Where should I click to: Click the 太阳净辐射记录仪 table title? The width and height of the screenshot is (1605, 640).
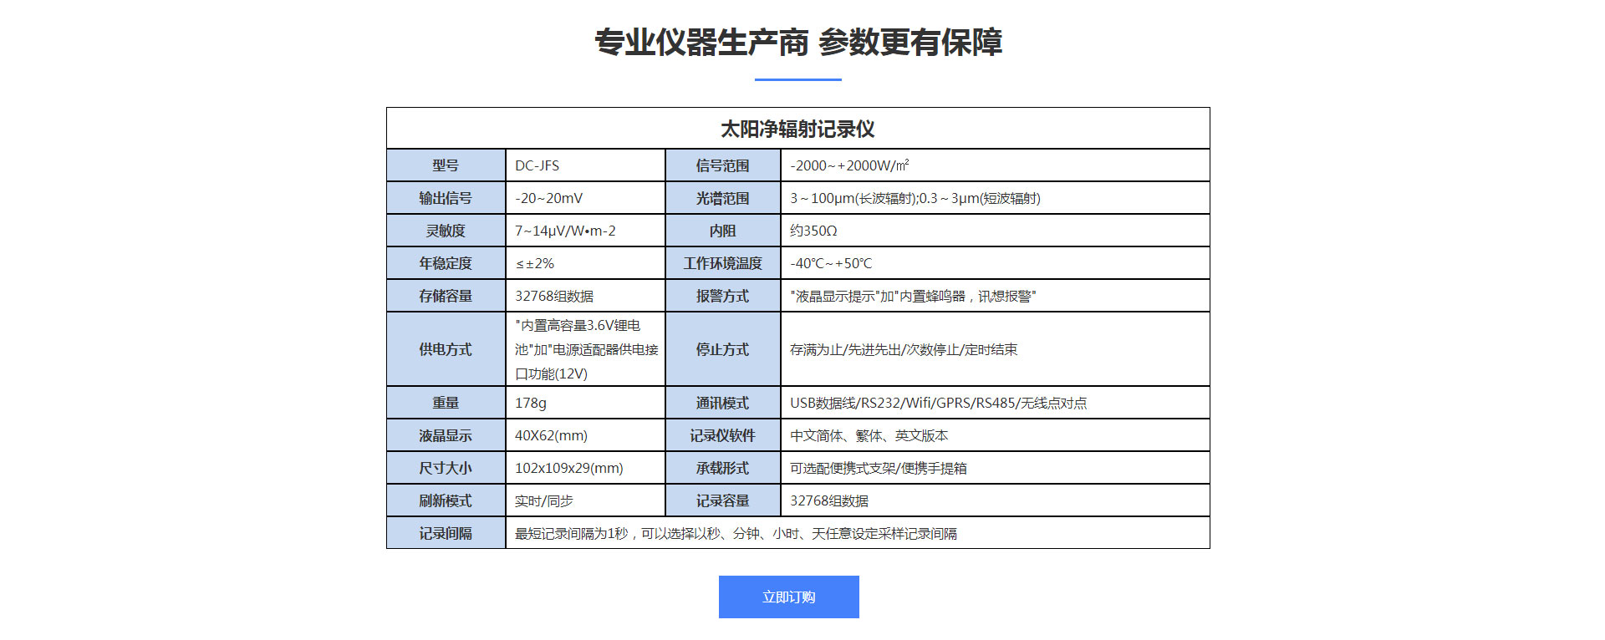[797, 130]
